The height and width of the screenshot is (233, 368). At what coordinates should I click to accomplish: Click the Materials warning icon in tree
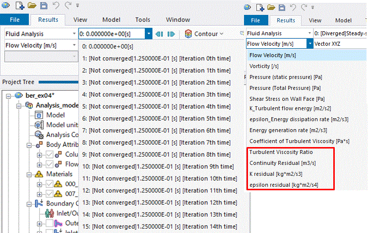tap(38, 174)
